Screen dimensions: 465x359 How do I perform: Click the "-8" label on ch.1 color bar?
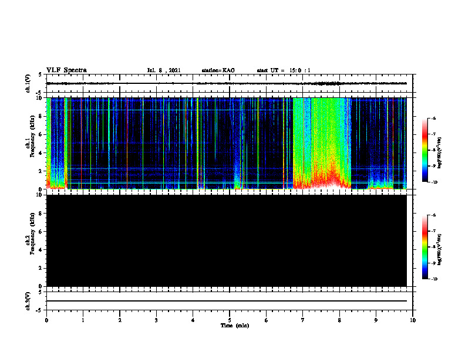(x=433, y=150)
